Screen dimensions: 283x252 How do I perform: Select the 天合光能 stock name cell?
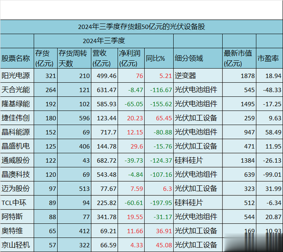tap(16, 90)
